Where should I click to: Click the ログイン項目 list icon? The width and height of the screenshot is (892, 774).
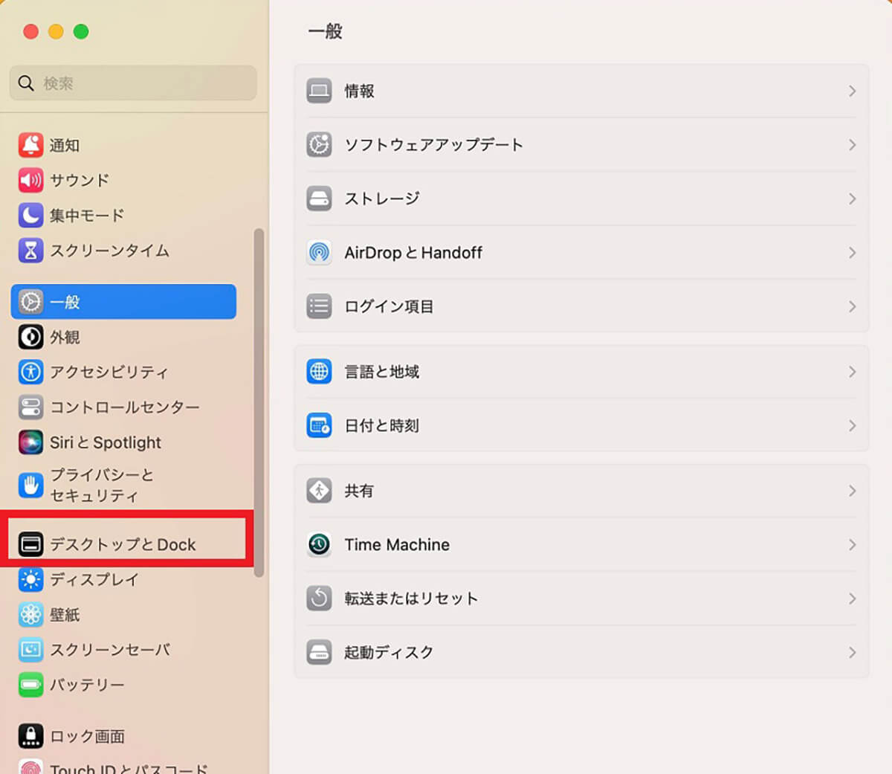pyautogui.click(x=319, y=306)
